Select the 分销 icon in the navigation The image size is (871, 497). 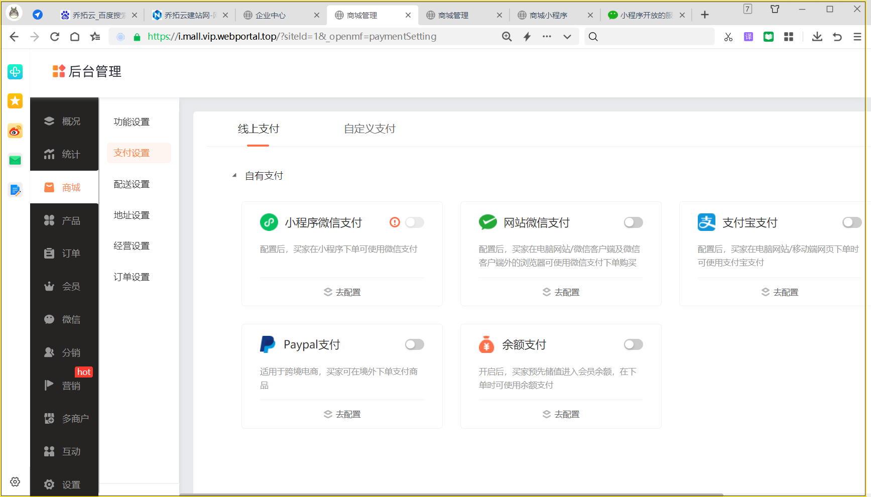[64, 352]
